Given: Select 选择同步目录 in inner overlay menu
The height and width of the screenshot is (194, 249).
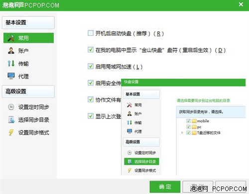Looking at the screenshot, I should 141,162.
